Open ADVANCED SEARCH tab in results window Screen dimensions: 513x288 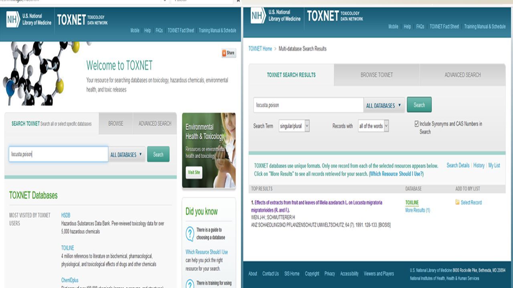(463, 75)
